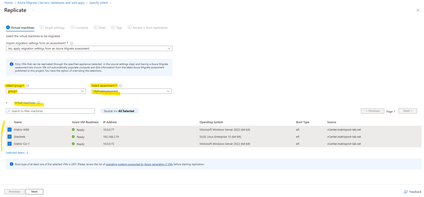424x197 pixels.
Task: Click the Next button at the bottom
Action: tap(34, 192)
